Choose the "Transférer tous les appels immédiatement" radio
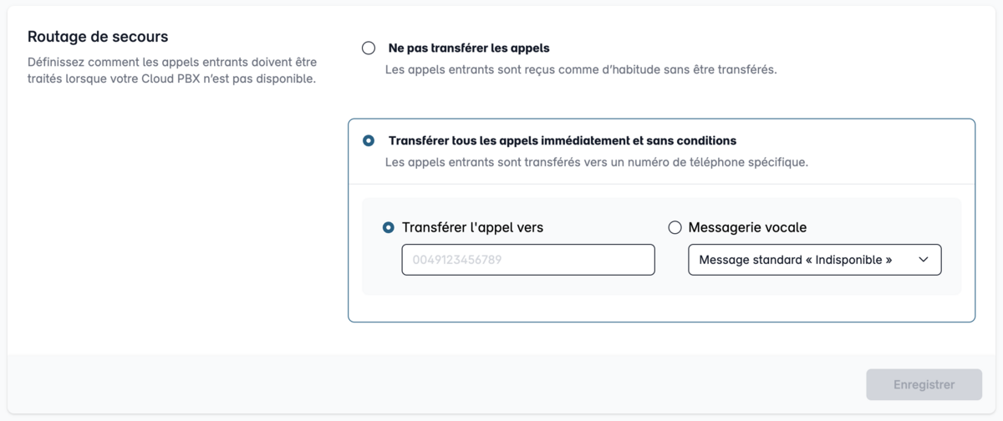 [369, 140]
